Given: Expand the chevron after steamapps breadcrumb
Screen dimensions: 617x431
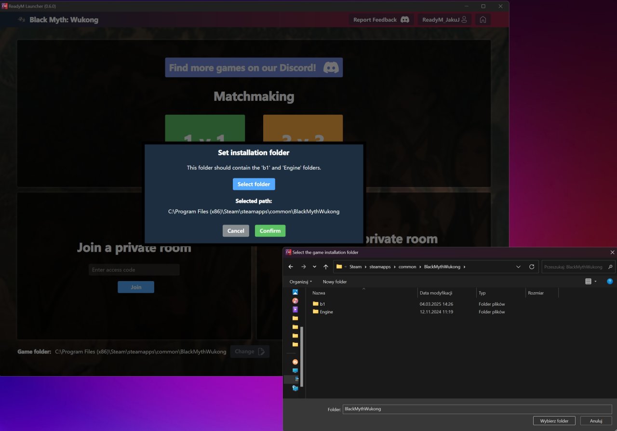Looking at the screenshot, I should 395,267.
